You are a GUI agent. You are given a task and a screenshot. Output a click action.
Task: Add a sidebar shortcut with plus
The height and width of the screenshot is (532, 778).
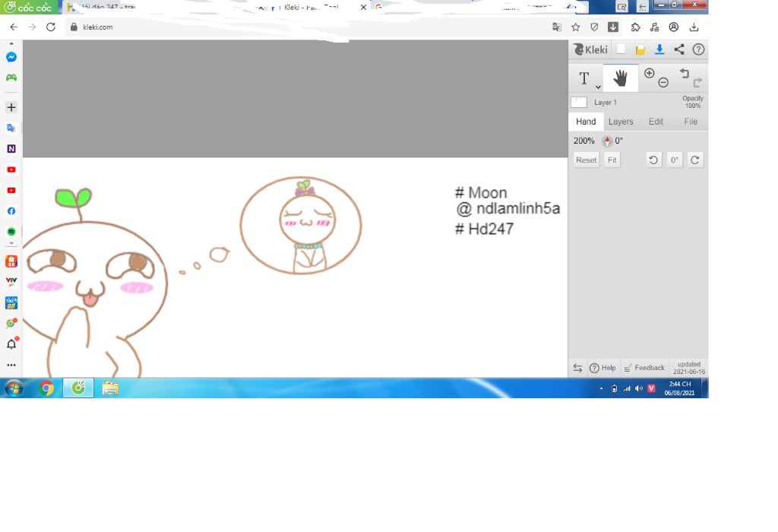[x=11, y=107]
